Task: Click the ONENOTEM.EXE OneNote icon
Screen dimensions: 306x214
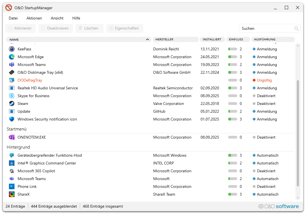Action: (12, 137)
